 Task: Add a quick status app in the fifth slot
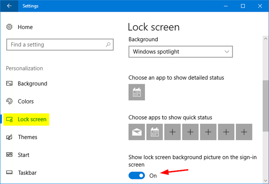pos(208,132)
